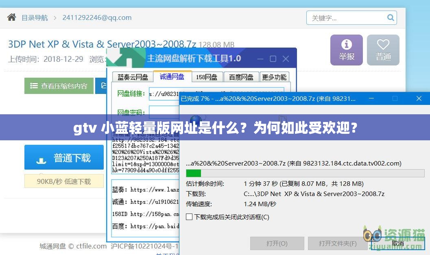The image size is (430, 255).
Task: Click the 举报 report icon
Action: pos(346,46)
